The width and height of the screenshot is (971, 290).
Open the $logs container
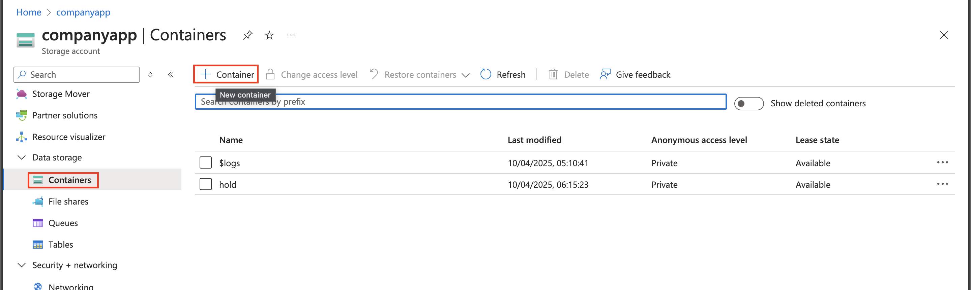(x=230, y=163)
